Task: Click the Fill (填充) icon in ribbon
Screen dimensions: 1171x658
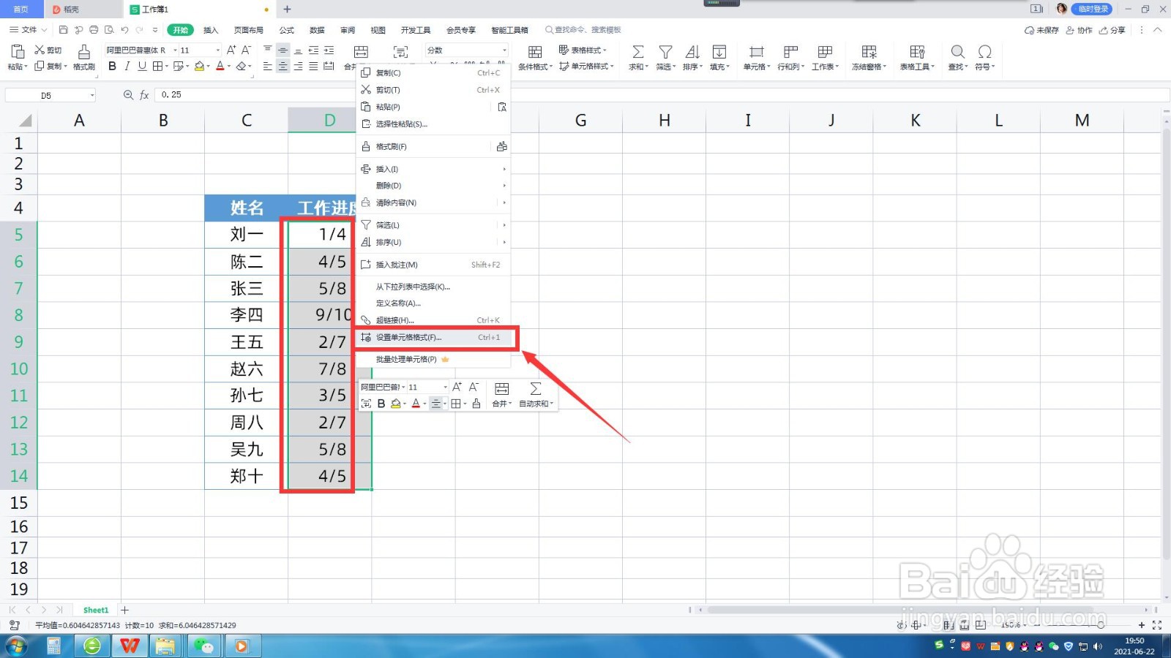Action: coord(719,52)
